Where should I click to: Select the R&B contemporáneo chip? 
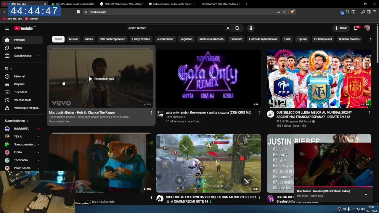(x=113, y=39)
